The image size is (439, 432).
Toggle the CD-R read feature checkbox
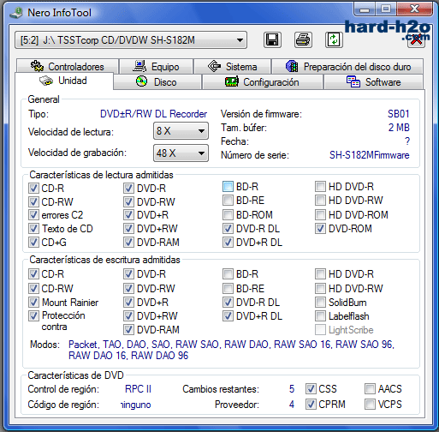click(x=33, y=188)
